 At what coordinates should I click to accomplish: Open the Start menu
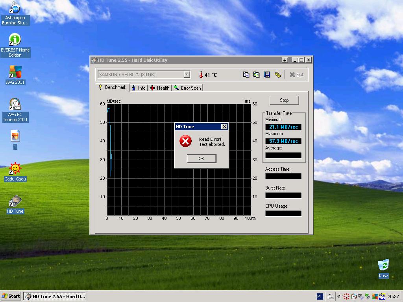11,296
